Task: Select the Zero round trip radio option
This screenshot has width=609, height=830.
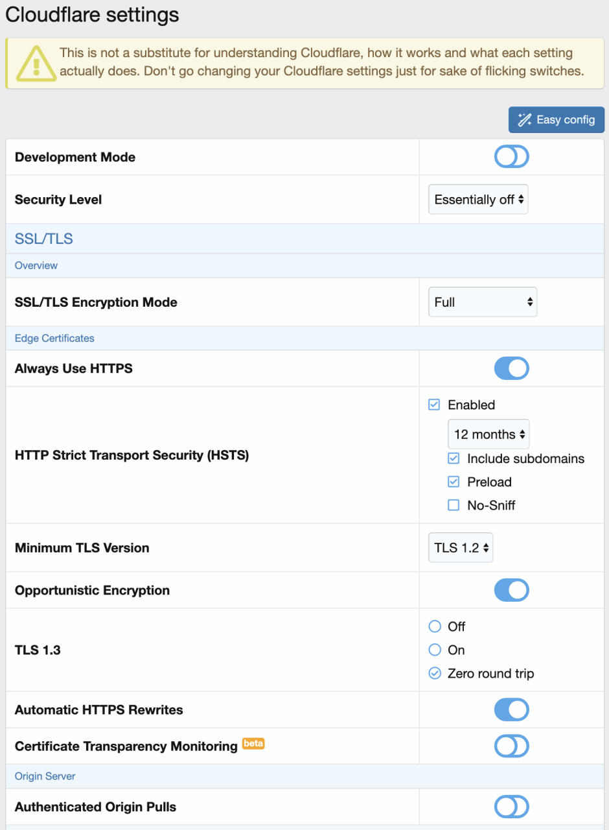Action: point(434,674)
